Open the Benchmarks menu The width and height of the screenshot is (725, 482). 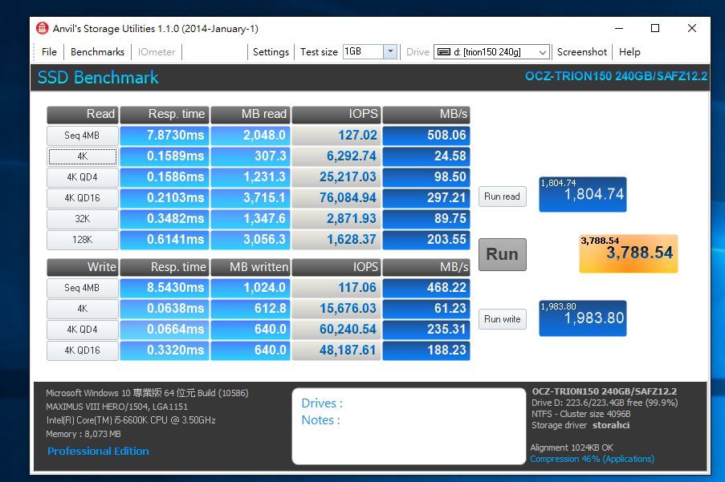(x=98, y=52)
